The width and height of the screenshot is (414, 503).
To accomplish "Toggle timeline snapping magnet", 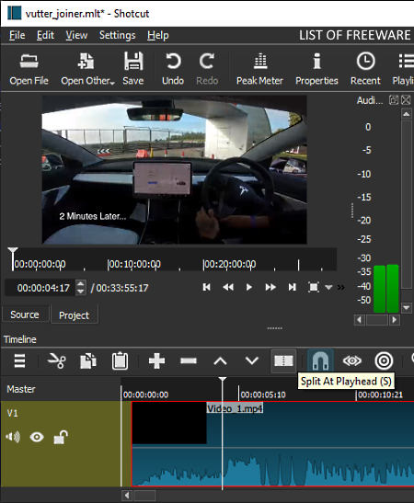I will [320, 360].
